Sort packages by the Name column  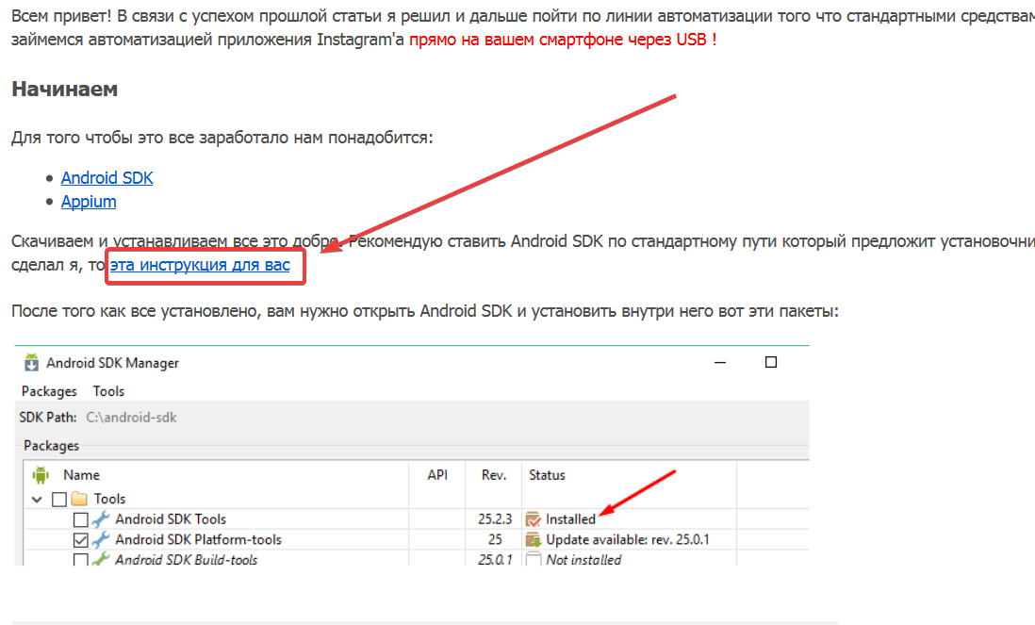(81, 475)
